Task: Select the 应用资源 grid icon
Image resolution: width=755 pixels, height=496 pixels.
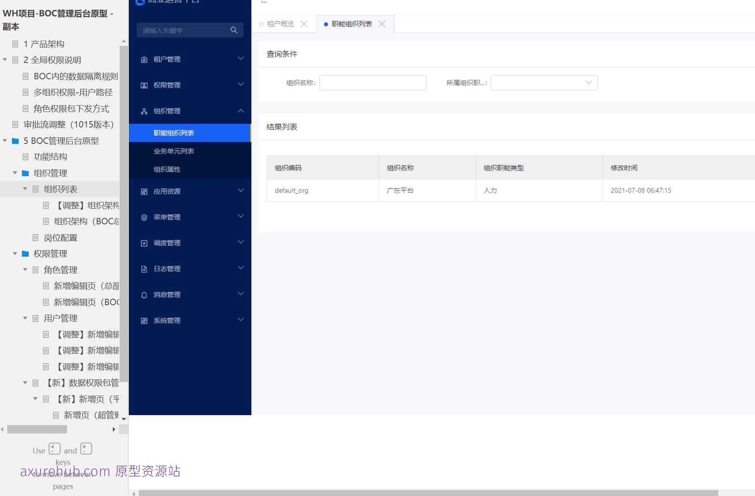Action: point(144,191)
